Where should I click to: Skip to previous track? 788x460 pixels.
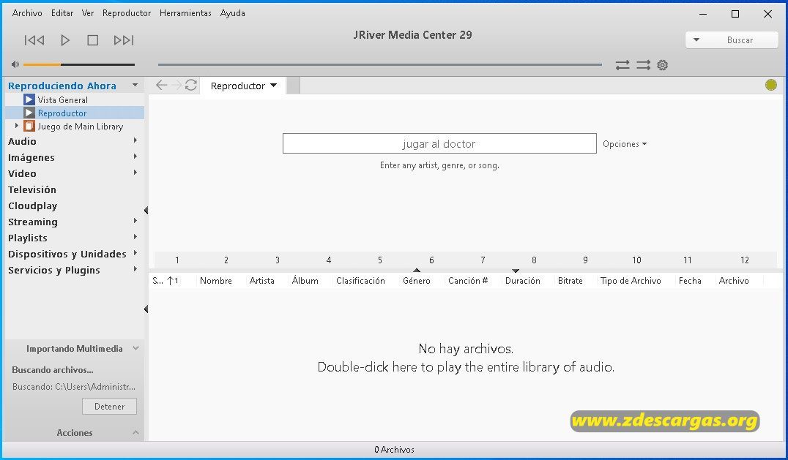[x=34, y=40]
